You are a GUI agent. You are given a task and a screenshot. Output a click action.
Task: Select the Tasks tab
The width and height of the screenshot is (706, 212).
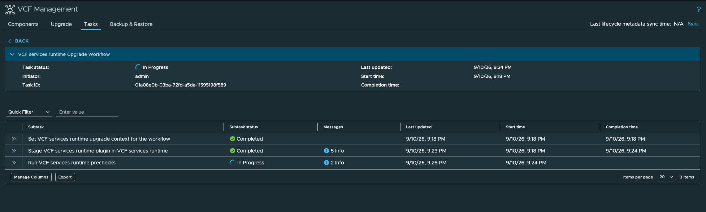click(91, 24)
